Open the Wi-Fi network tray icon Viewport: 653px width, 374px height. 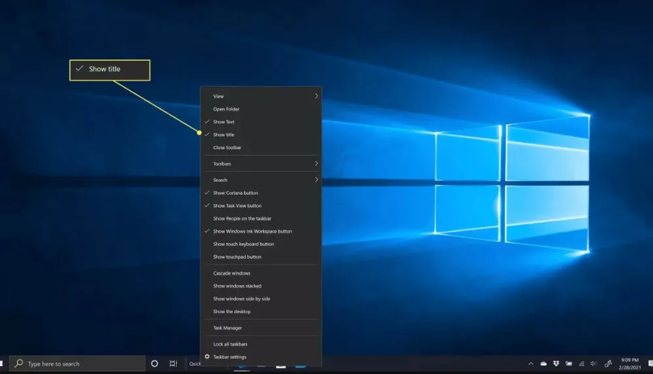582,364
